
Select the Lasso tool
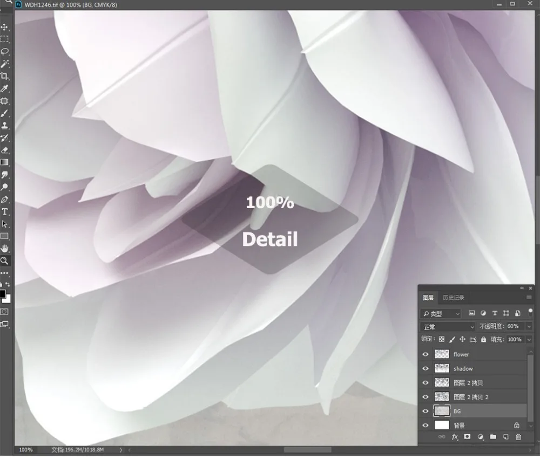4,52
